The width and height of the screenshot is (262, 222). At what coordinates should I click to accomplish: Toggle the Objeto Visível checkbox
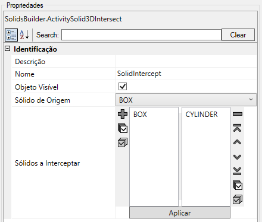click(x=123, y=87)
